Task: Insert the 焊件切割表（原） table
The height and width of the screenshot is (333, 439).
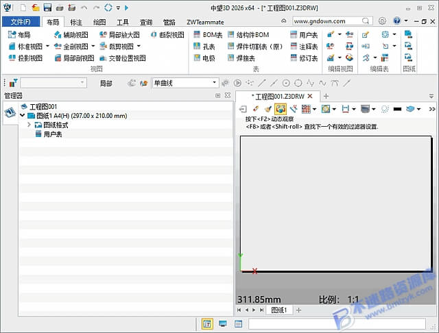Action: pos(255,47)
